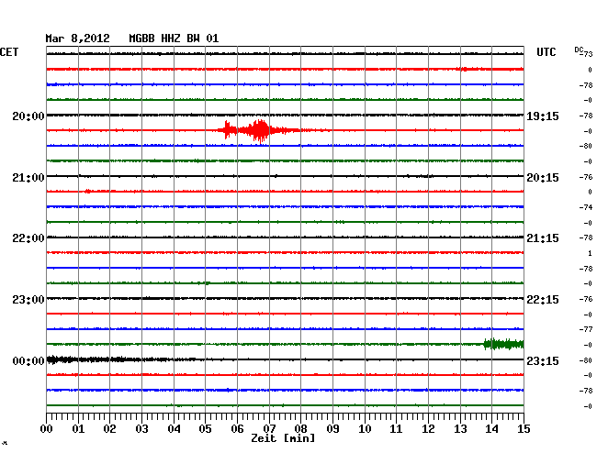This screenshot has width=597, height=453.
Task: Click the CET time zone label
Action: pos(9,52)
